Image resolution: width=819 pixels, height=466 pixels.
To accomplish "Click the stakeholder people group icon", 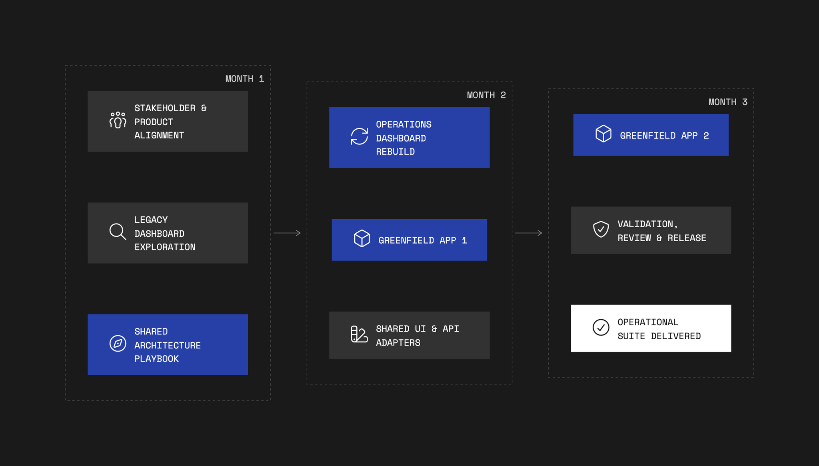I will pos(118,120).
